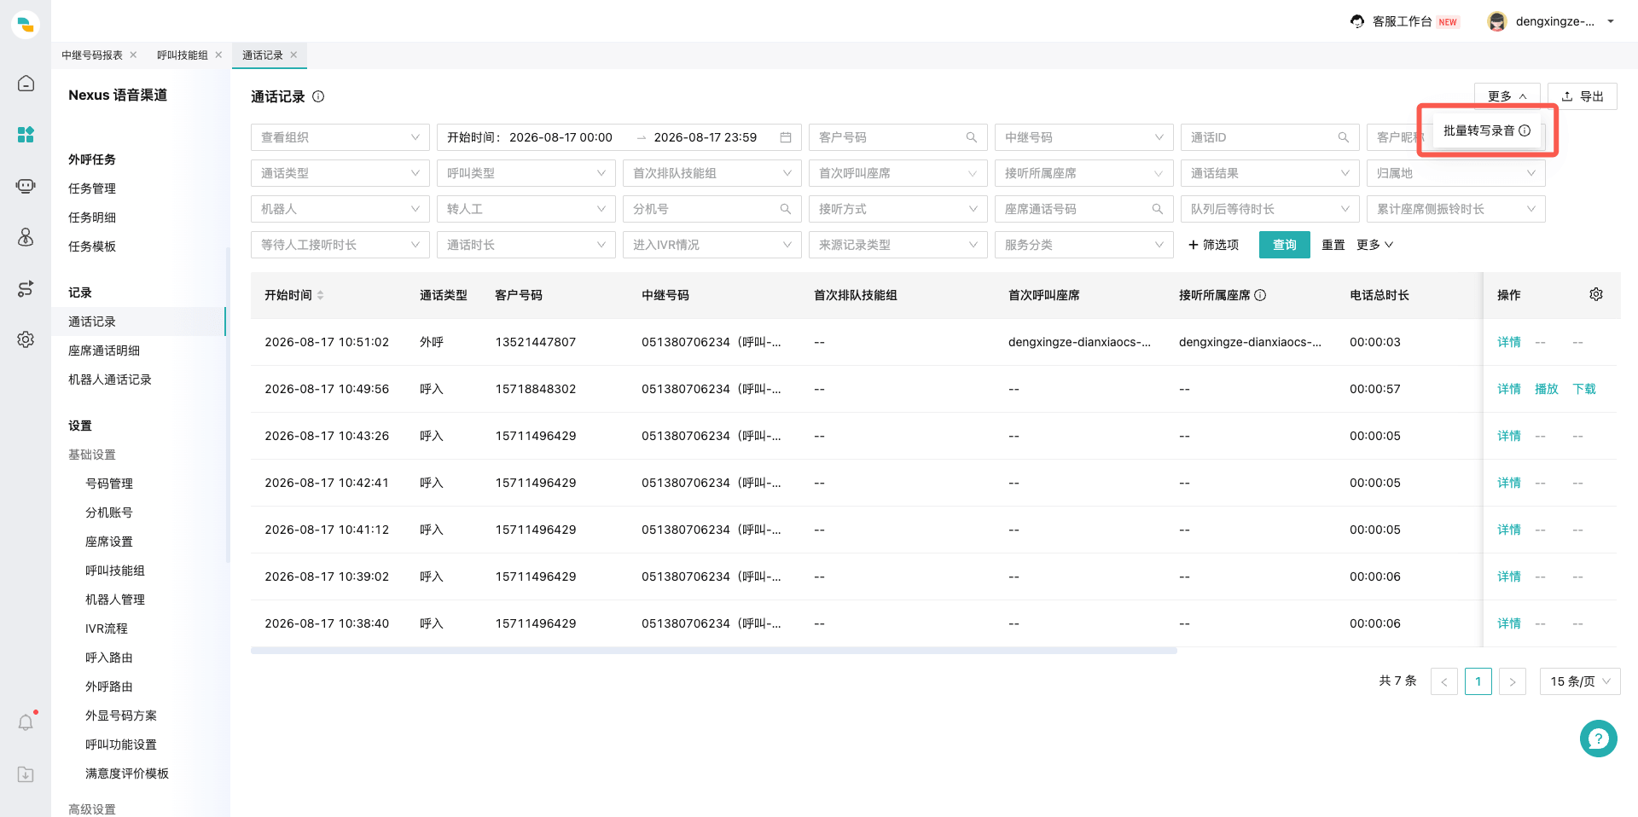Click the 查询 button
The height and width of the screenshot is (817, 1638).
[x=1285, y=245]
